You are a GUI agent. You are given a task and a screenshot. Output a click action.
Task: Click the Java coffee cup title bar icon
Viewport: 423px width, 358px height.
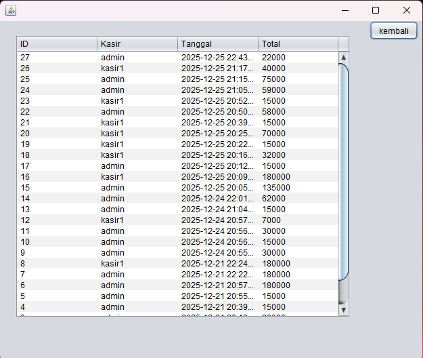click(11, 10)
